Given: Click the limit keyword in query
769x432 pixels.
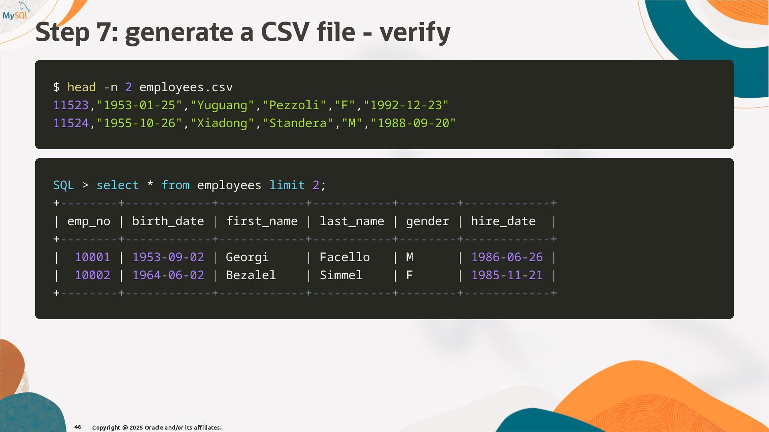Looking at the screenshot, I should (x=287, y=185).
